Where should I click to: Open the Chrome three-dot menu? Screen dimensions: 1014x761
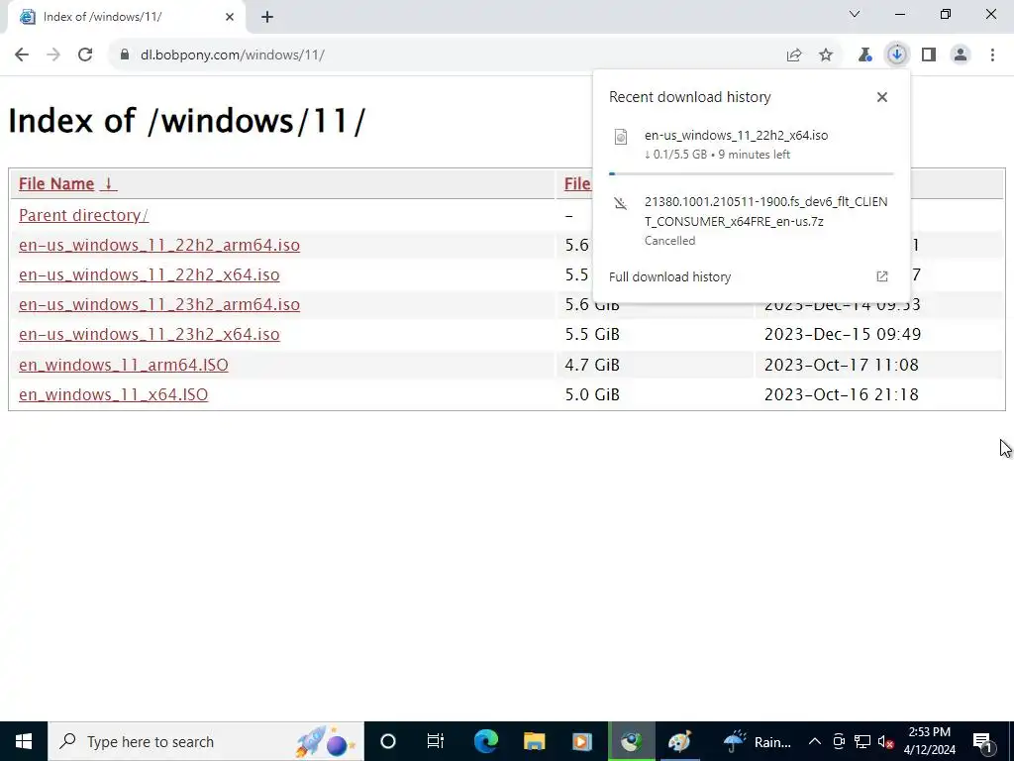(x=992, y=55)
